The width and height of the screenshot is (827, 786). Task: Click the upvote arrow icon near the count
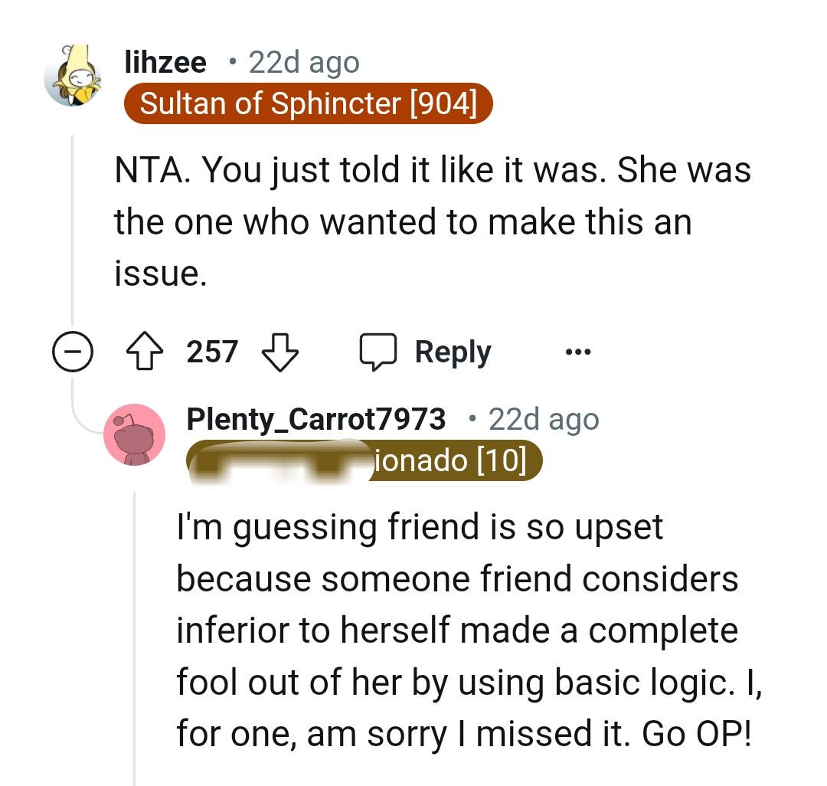pos(145,352)
